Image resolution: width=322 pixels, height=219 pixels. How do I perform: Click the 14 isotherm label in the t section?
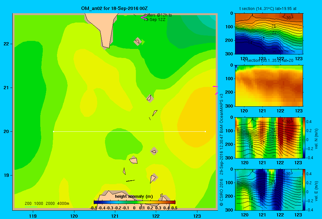pos(250,43)
